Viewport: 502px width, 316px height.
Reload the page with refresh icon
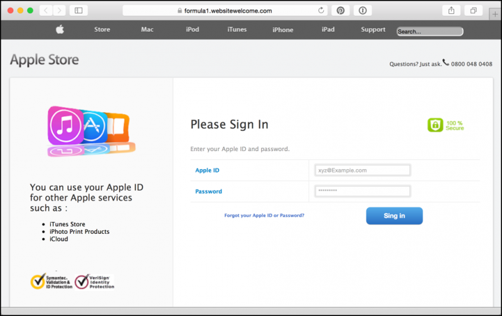coord(321,11)
